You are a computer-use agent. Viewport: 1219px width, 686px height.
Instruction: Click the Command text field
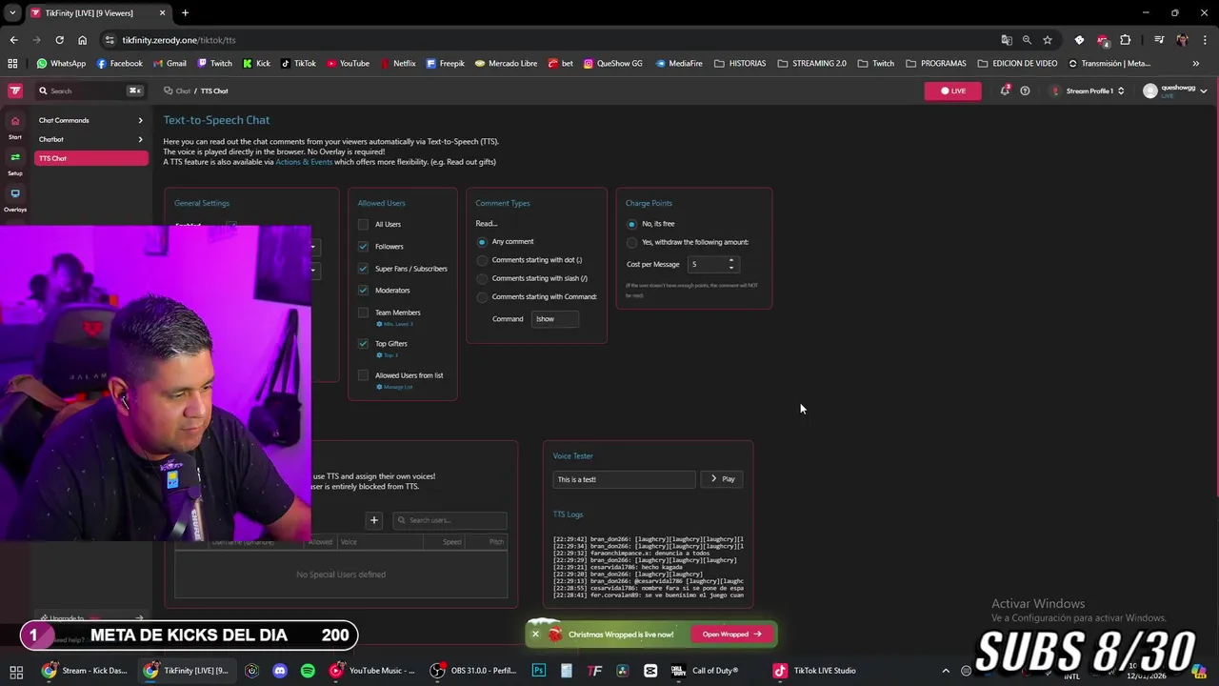point(555,319)
